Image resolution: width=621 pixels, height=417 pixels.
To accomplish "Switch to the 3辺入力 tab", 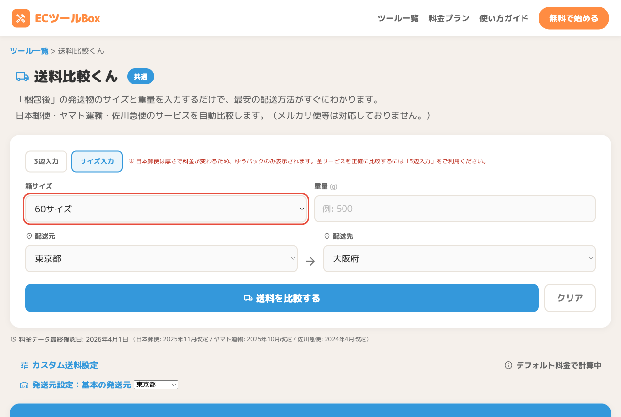I will pyautogui.click(x=46, y=161).
